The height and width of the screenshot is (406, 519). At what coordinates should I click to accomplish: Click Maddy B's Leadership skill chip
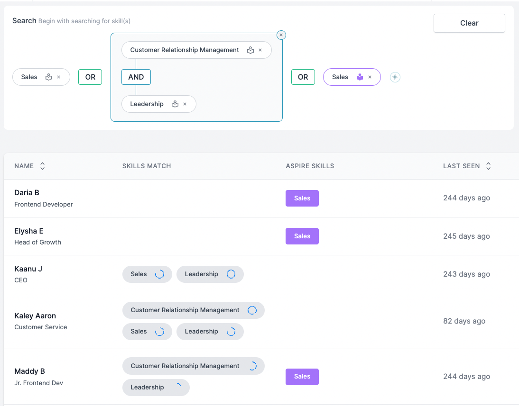tap(156, 388)
